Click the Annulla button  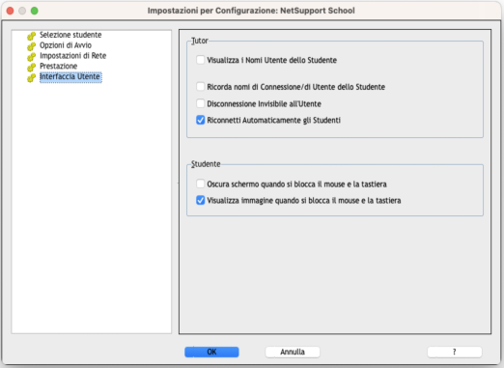(x=293, y=352)
